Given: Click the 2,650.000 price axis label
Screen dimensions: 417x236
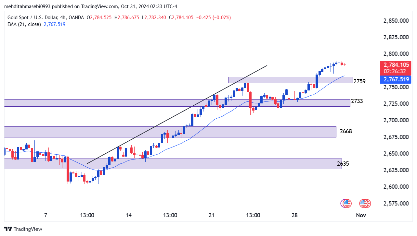Looking at the screenshot, I should coord(396,154).
